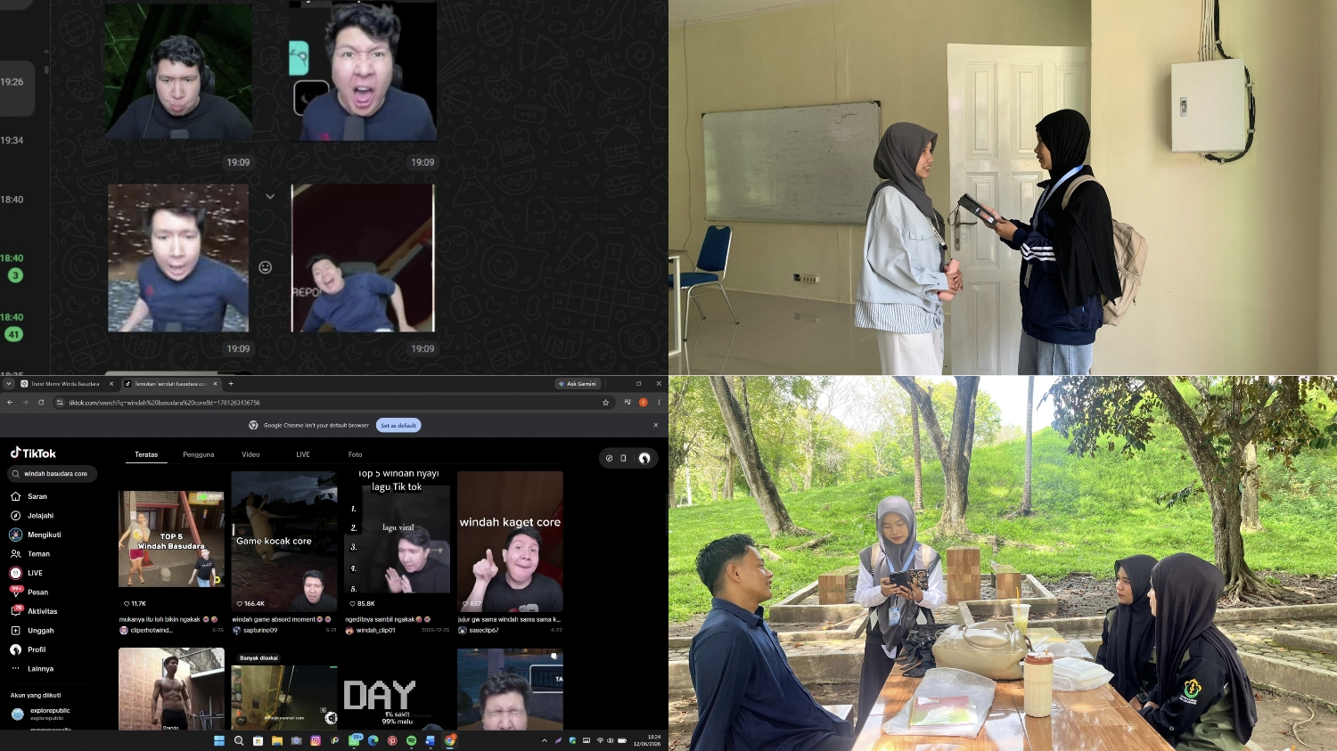This screenshot has height=751, width=1337.
Task: Open File Explorer from the taskbar
Action: pyautogui.click(x=277, y=740)
